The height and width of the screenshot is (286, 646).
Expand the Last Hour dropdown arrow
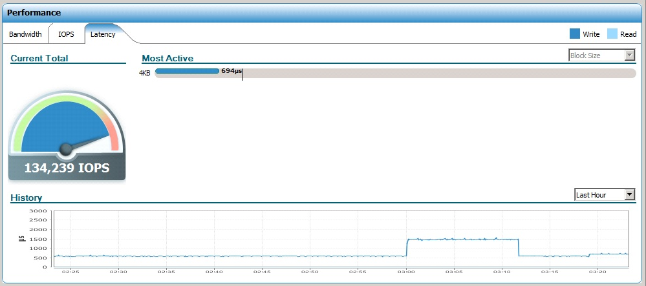point(630,194)
